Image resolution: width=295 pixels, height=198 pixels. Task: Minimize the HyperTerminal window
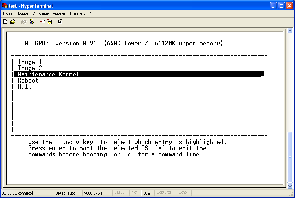273,5
